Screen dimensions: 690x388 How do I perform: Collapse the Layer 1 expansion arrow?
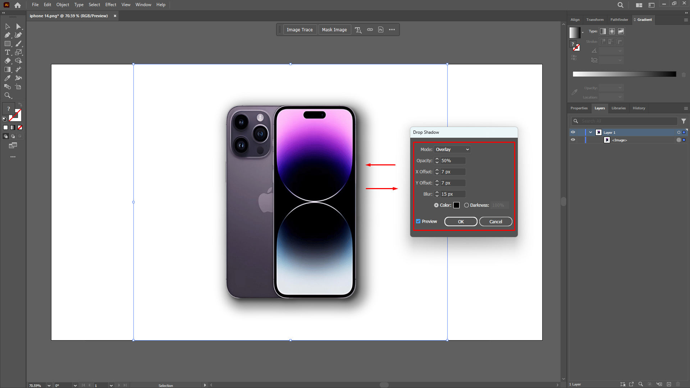590,132
